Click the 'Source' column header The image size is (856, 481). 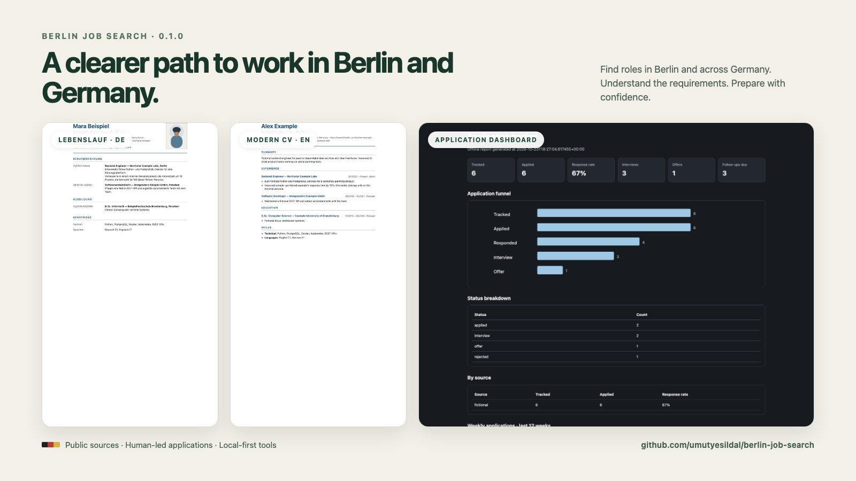(x=480, y=394)
